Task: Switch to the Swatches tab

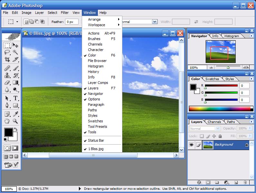Action: click(x=212, y=79)
